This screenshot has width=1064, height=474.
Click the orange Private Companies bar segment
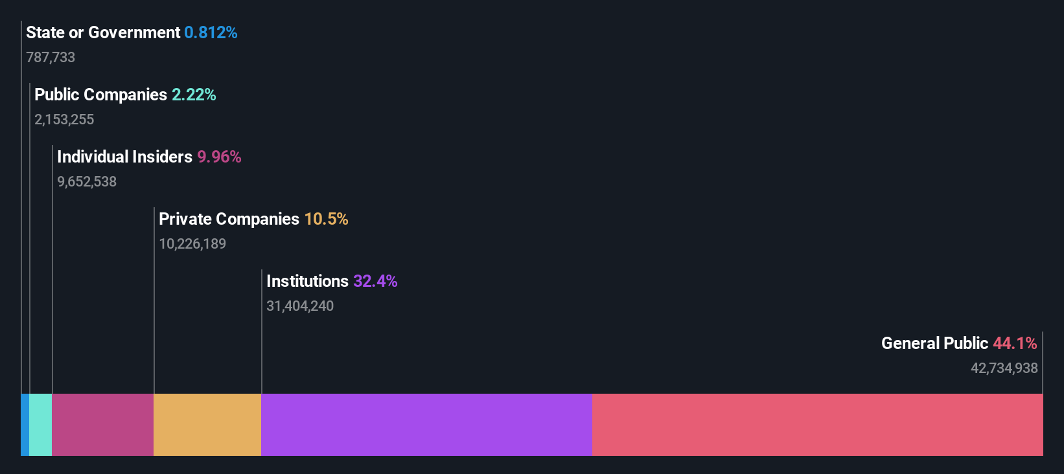pyautogui.click(x=207, y=425)
